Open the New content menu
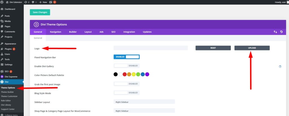The width and height of the screenshot is (289, 116). [43, 2]
